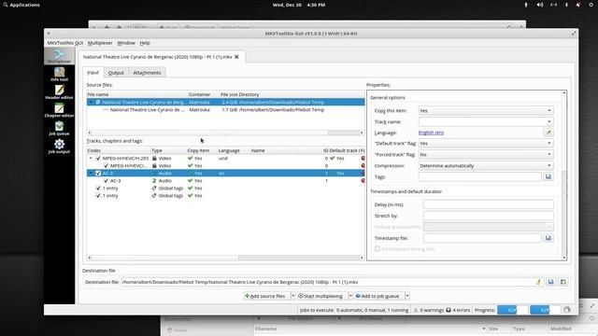Viewport: 598px width, 336px height.
Task: Open the Window menu
Action: tap(126, 43)
